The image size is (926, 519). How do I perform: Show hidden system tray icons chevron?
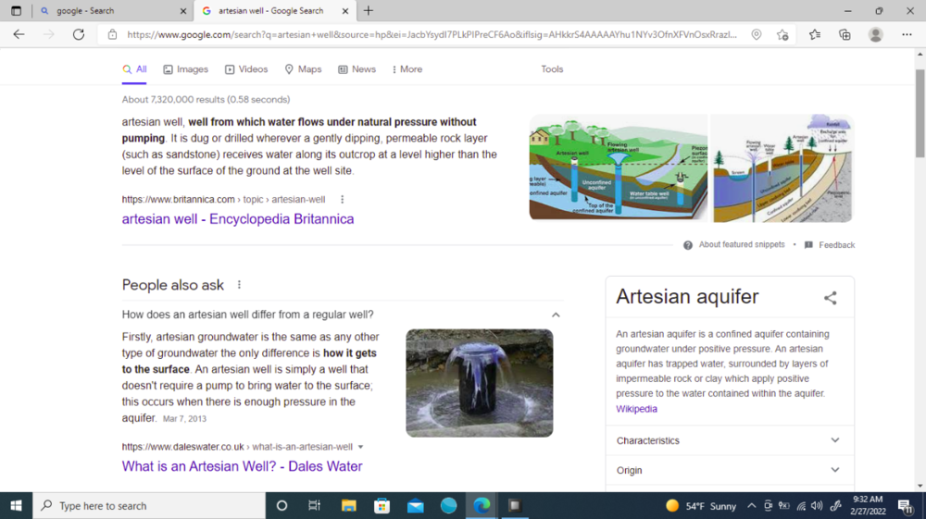pyautogui.click(x=751, y=505)
